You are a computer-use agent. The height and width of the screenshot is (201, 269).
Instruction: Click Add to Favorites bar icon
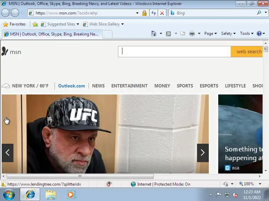(35, 24)
